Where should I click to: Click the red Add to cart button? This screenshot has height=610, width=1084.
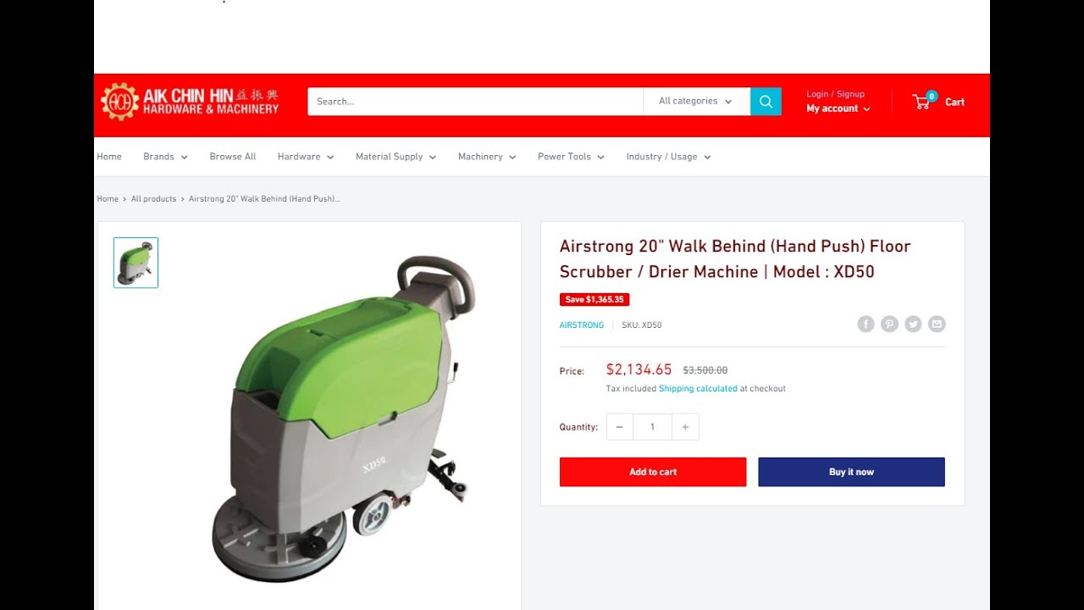click(653, 472)
